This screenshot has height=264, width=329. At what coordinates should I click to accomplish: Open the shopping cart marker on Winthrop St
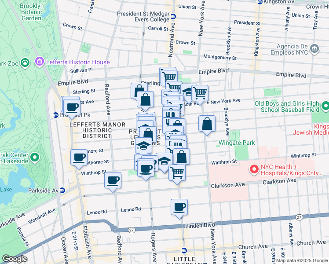(x=177, y=172)
